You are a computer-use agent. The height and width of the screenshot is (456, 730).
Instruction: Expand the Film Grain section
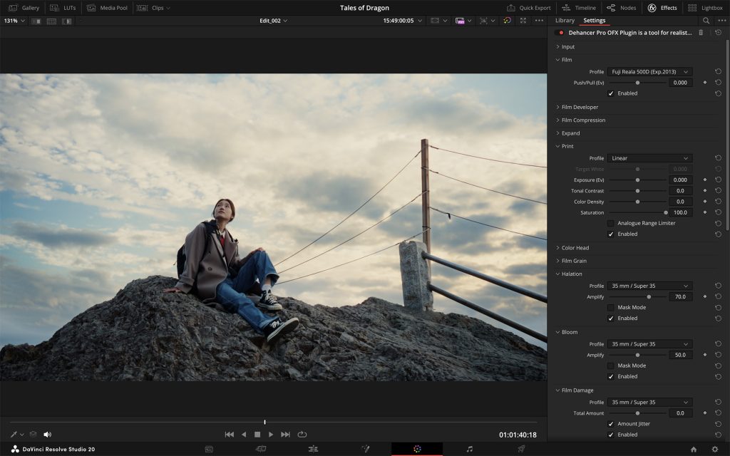[574, 261]
